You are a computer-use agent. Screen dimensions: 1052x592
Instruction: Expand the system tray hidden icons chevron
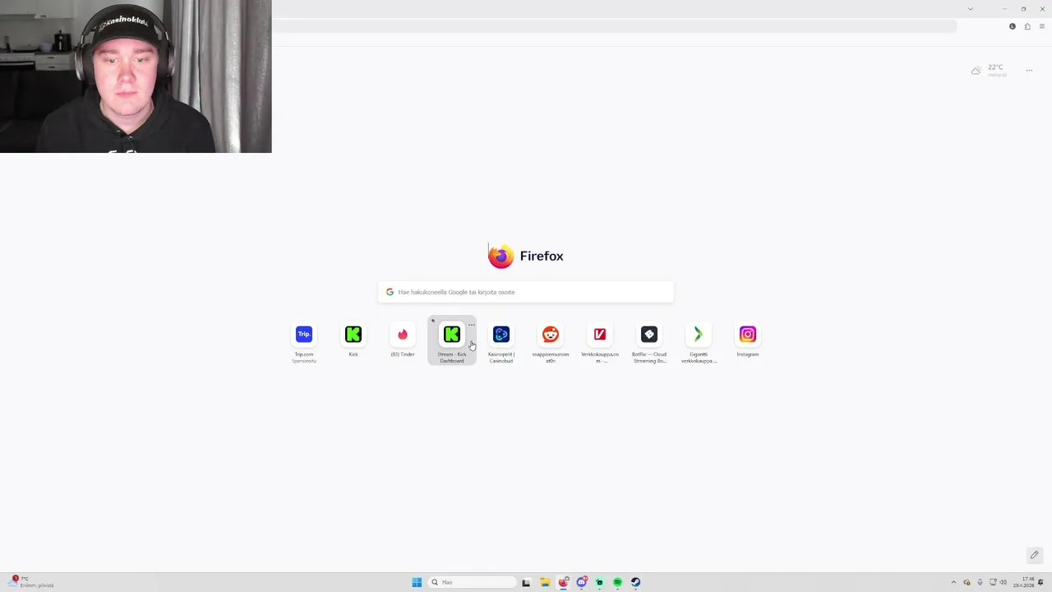(x=953, y=582)
